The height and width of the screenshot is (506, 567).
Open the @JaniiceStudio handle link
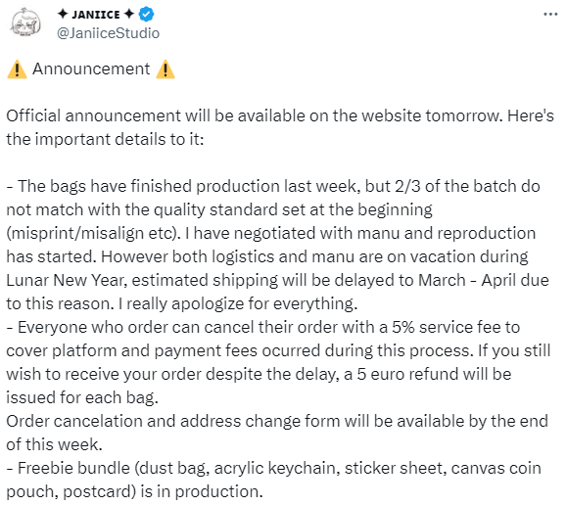tap(108, 33)
